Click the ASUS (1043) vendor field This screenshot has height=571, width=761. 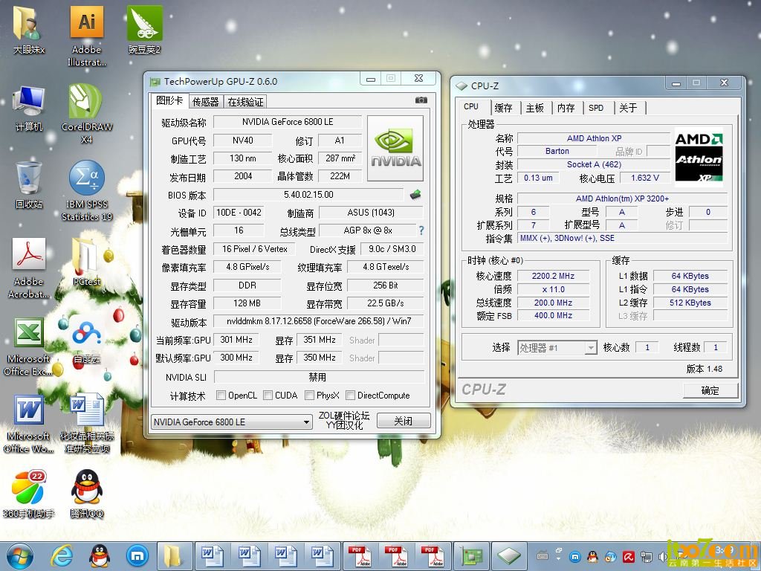371,213
